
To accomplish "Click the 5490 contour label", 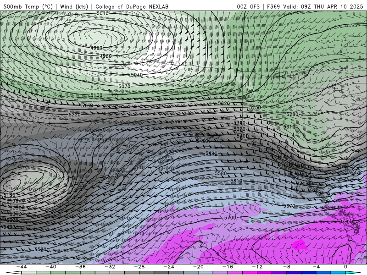I will click(211, 154).
